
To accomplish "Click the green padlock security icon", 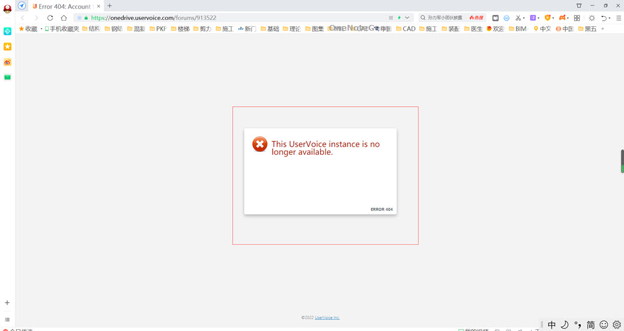I will click(86, 18).
